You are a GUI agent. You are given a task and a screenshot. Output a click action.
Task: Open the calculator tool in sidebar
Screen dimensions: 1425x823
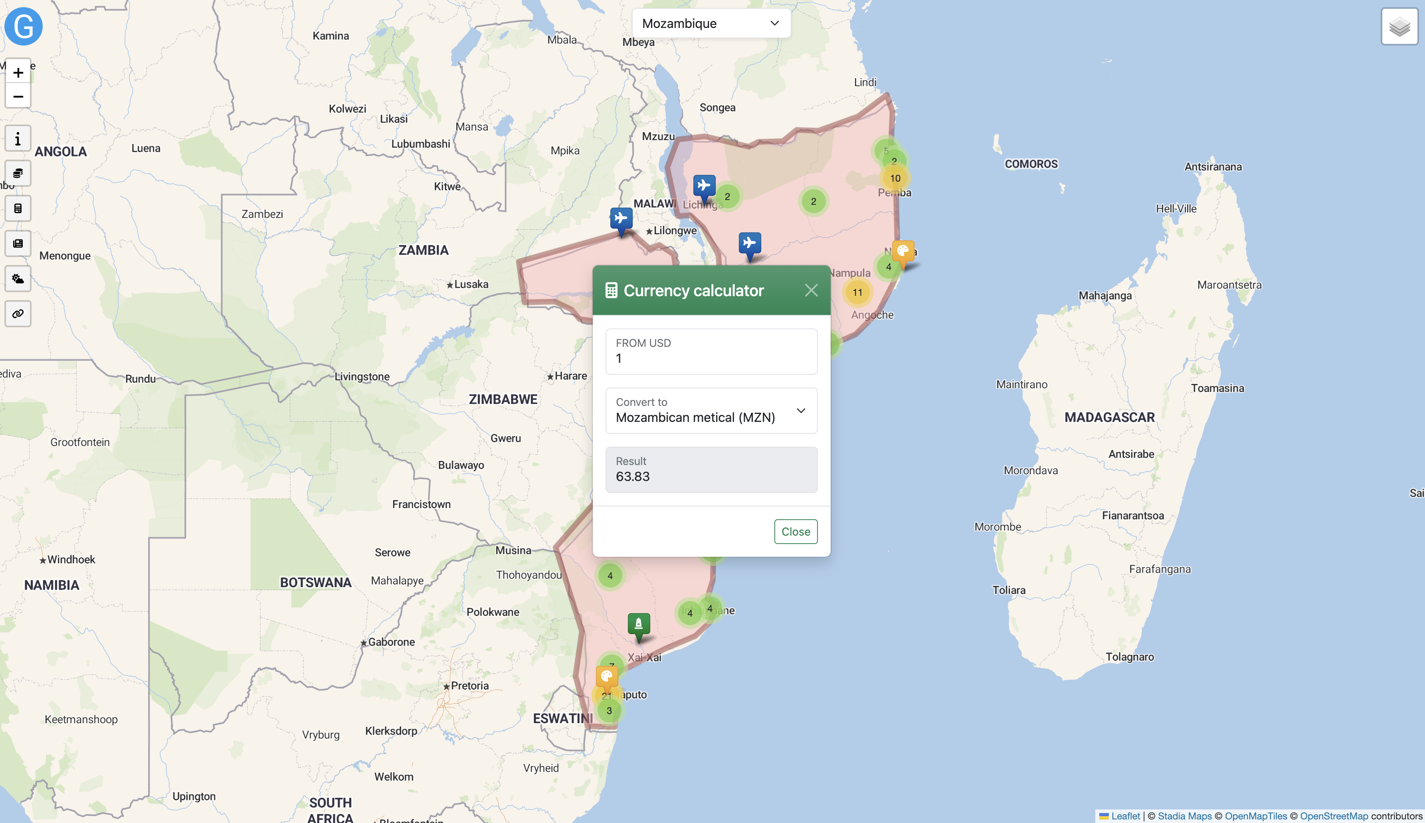[x=18, y=209]
